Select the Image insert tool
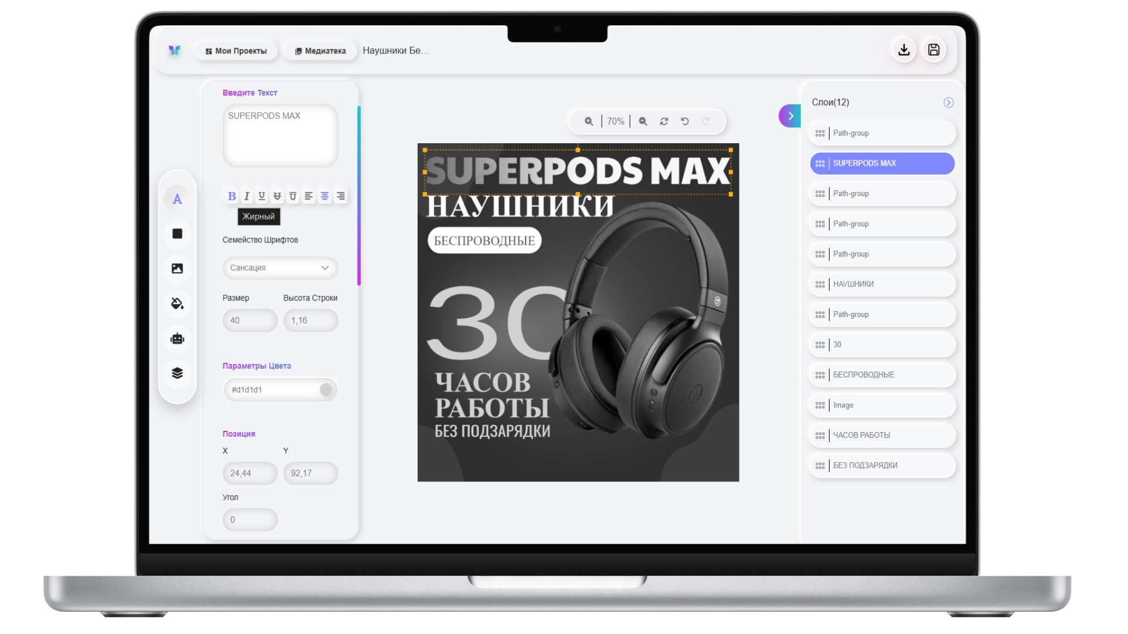Image resolution: width=1128 pixels, height=634 pixels. 177,268
